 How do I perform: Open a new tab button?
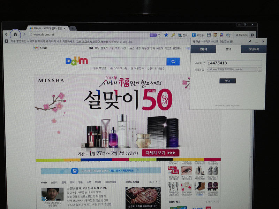[73, 28]
